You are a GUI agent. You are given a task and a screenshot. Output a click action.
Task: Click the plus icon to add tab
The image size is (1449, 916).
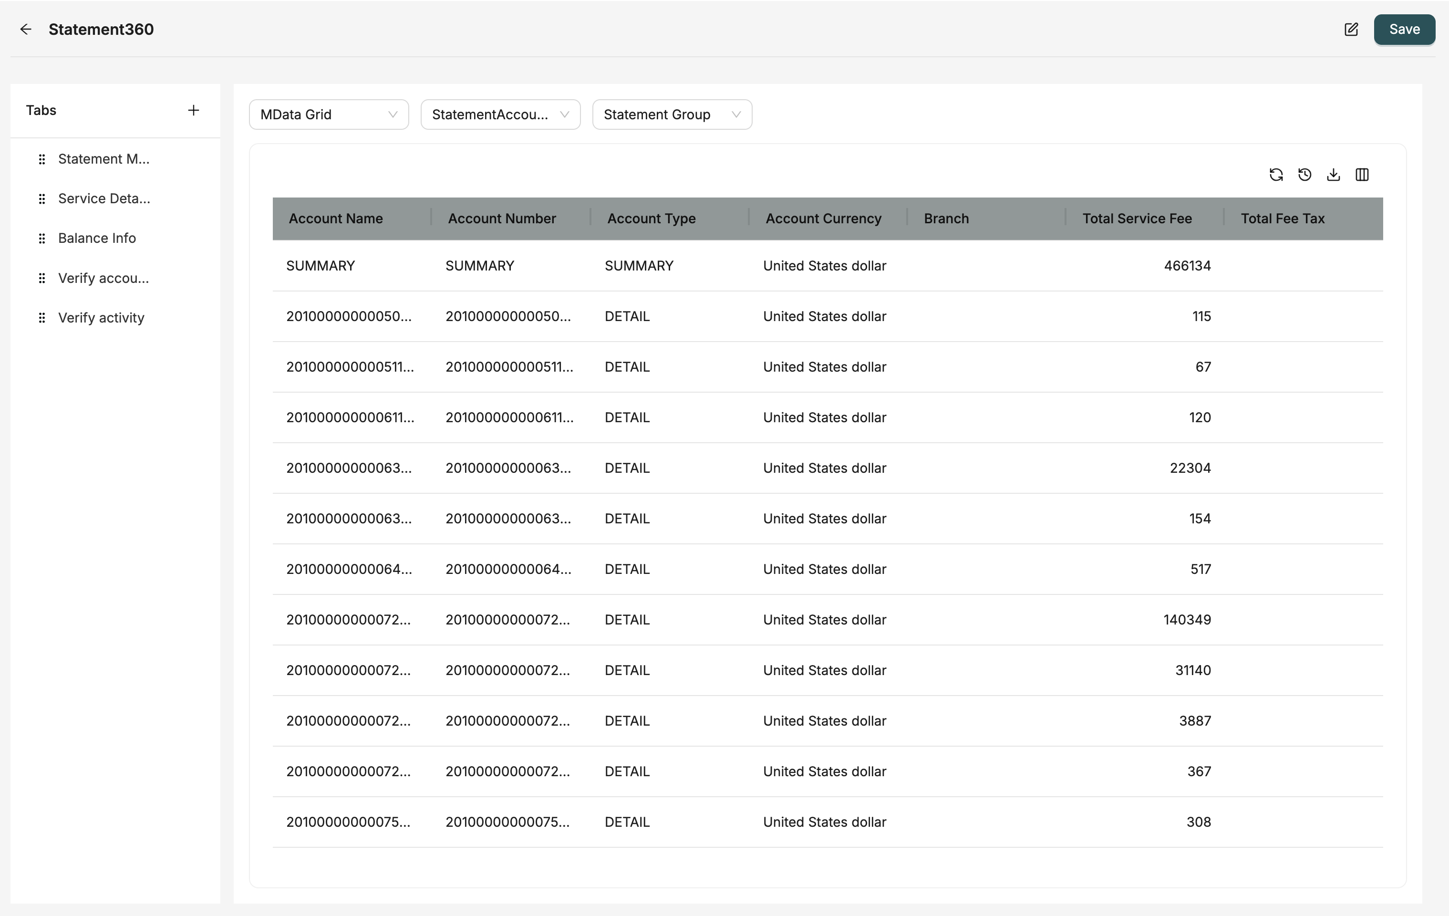(193, 110)
